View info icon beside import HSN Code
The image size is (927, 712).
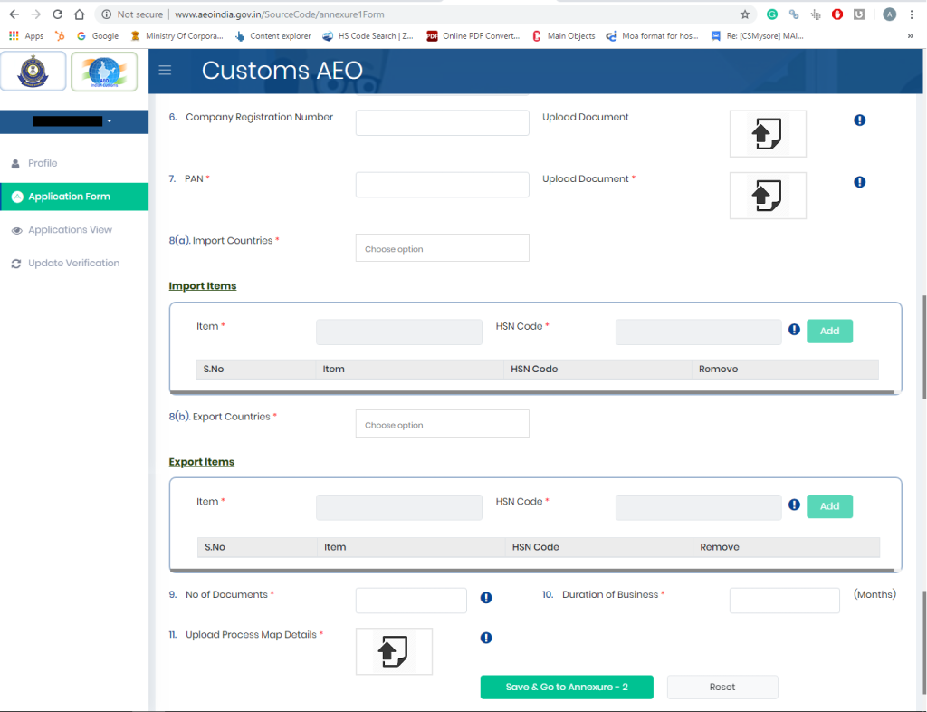794,330
